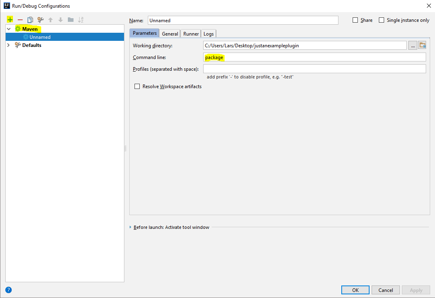Switch to the Runner tab
The image size is (435, 298).
click(x=190, y=34)
